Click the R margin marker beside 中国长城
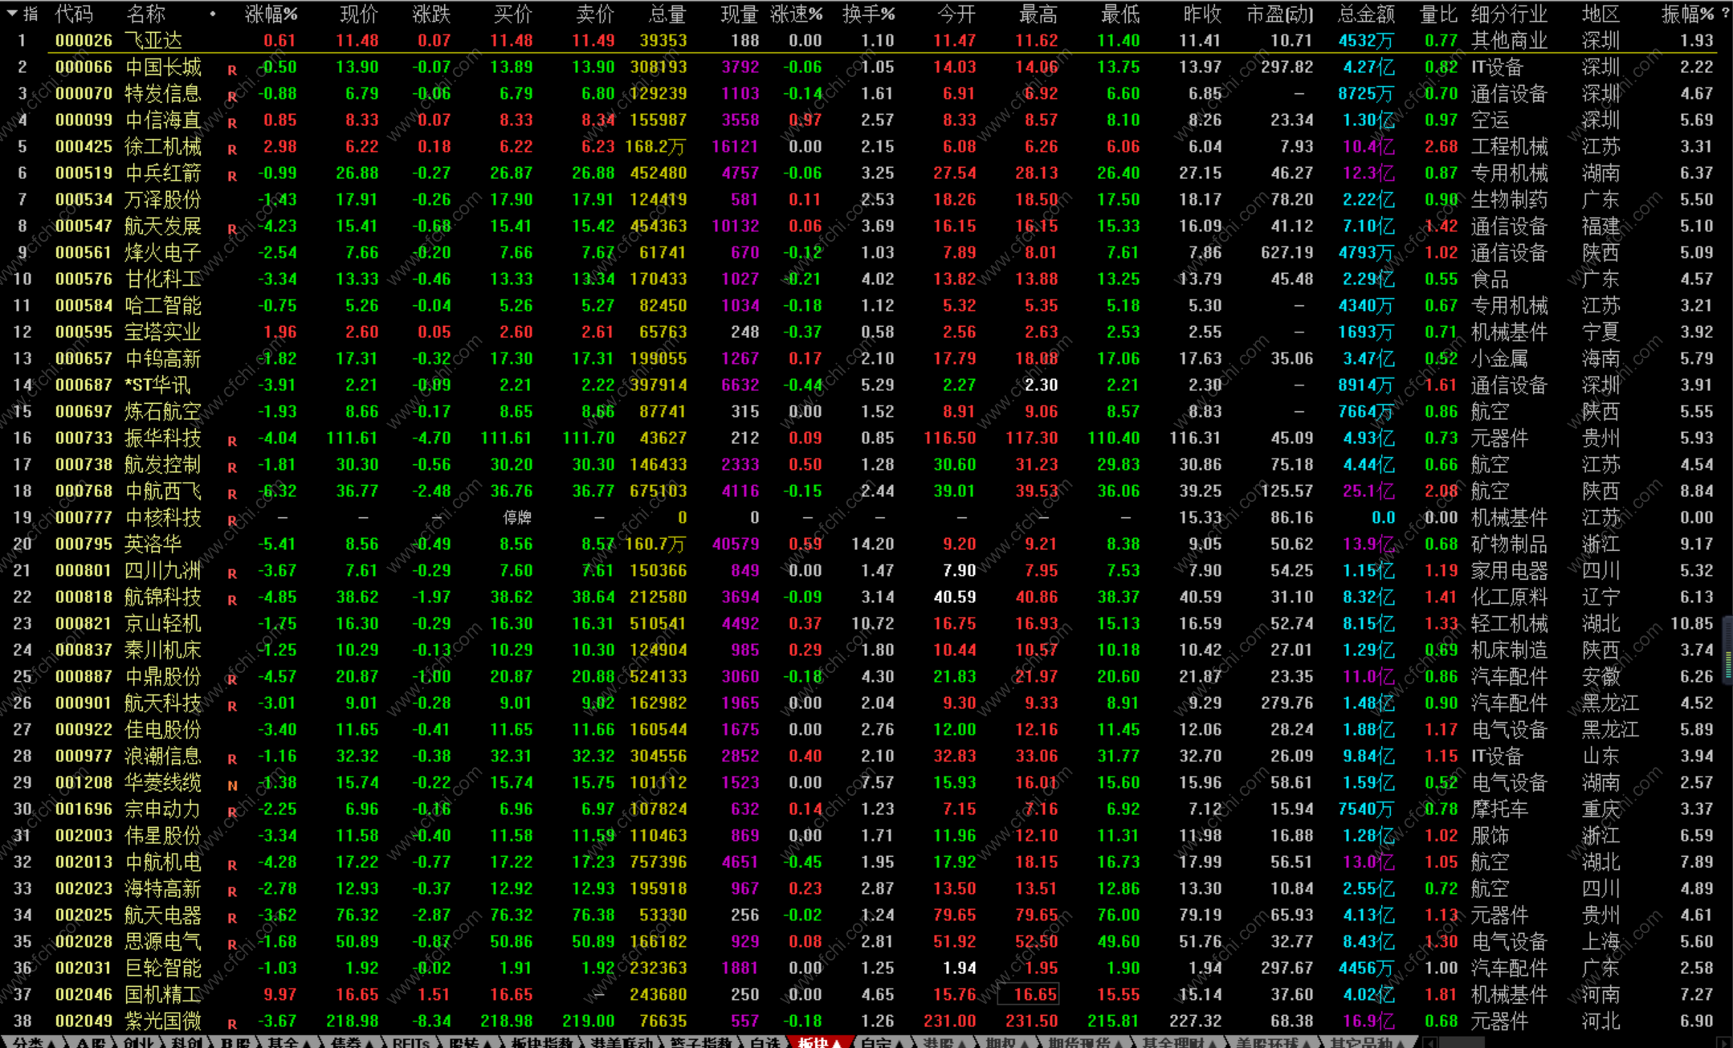Image resolution: width=1733 pixels, height=1048 pixels. point(232,71)
